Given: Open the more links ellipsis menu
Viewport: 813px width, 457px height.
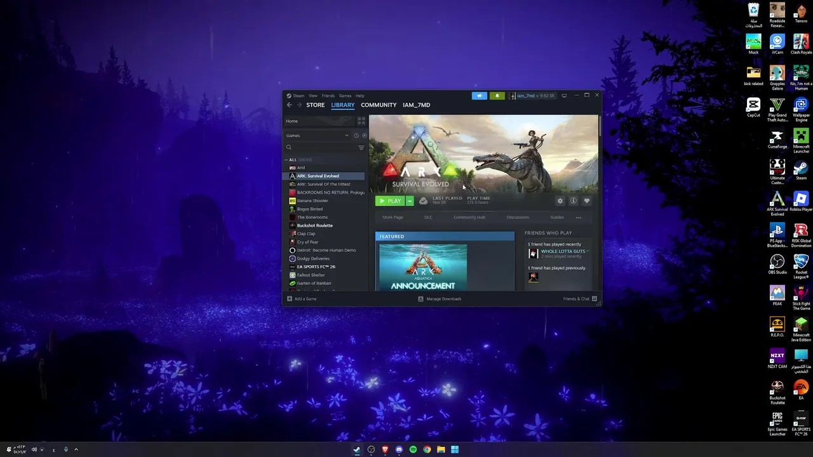Looking at the screenshot, I should 578,217.
